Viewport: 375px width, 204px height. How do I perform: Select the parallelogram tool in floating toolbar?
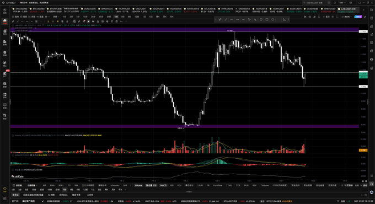[261, 20]
